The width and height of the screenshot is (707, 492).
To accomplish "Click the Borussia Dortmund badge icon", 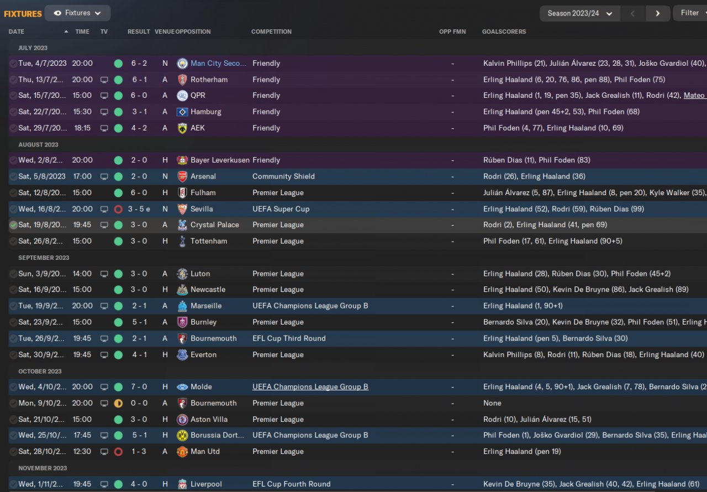I will [x=182, y=436].
